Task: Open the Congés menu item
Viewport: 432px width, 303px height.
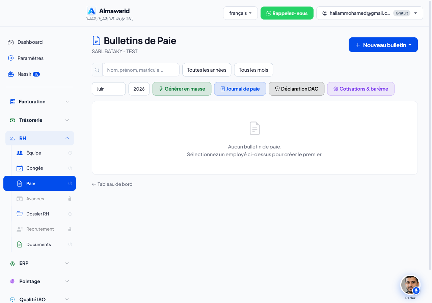Action: click(44, 168)
